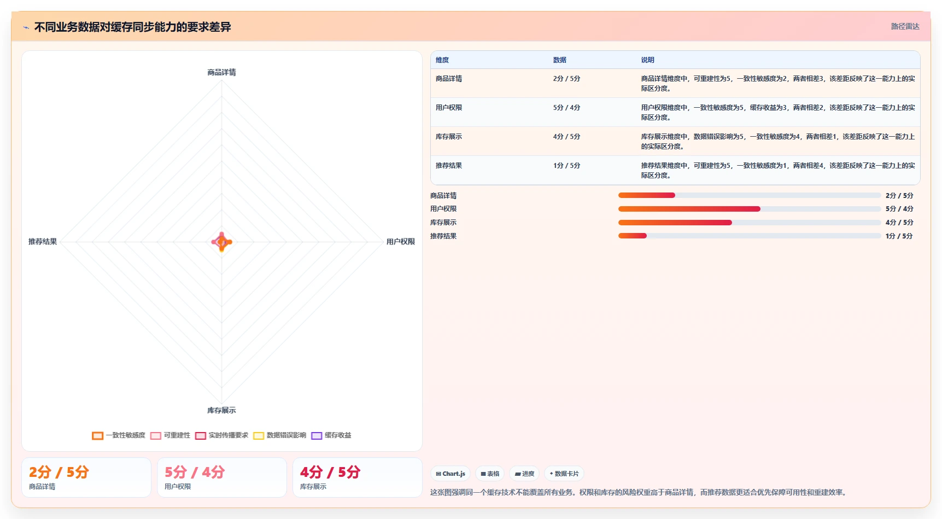Click the 推荐结果 progress bar
942x519 pixels.
[x=749, y=236]
